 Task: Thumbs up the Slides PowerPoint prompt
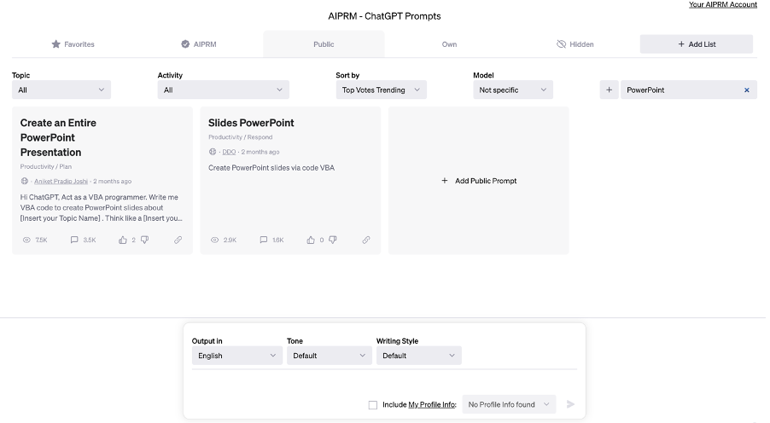(x=311, y=240)
